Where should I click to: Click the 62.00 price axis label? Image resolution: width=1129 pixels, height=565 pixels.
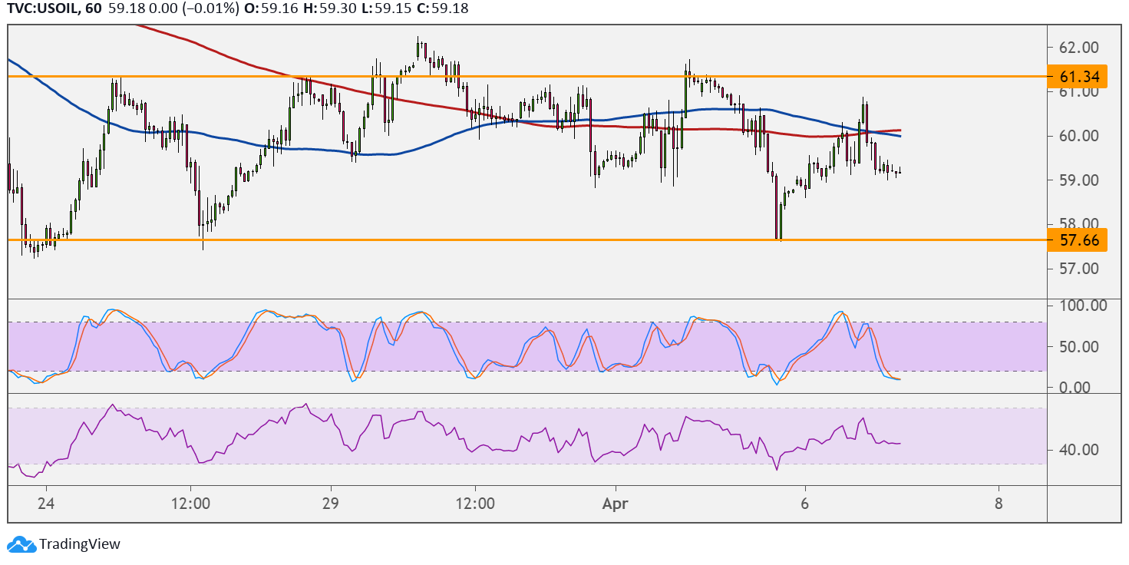[x=1078, y=47]
